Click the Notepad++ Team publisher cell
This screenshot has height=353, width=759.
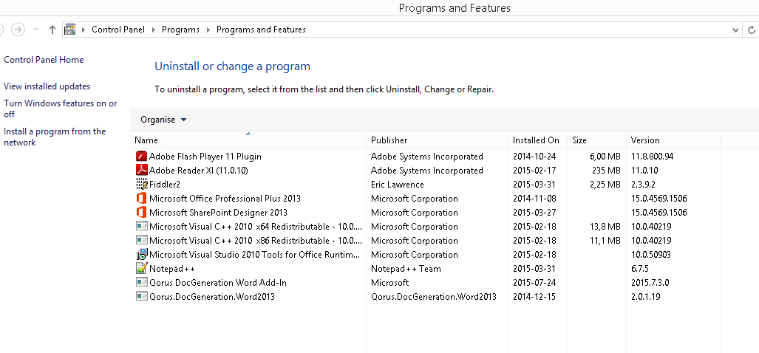406,268
